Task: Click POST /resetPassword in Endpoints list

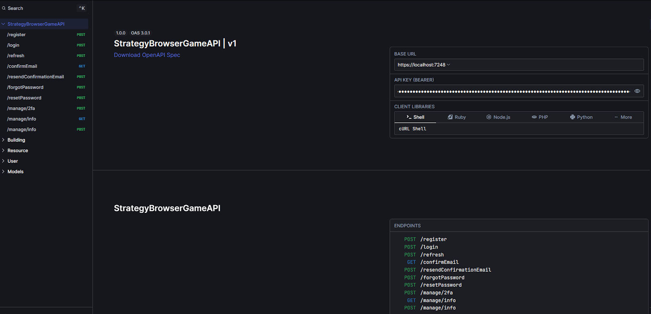Action: click(x=433, y=285)
